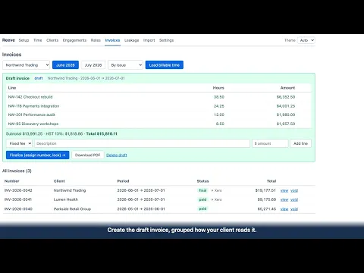Go to the Import tab
The image size is (364, 273).
point(149,40)
